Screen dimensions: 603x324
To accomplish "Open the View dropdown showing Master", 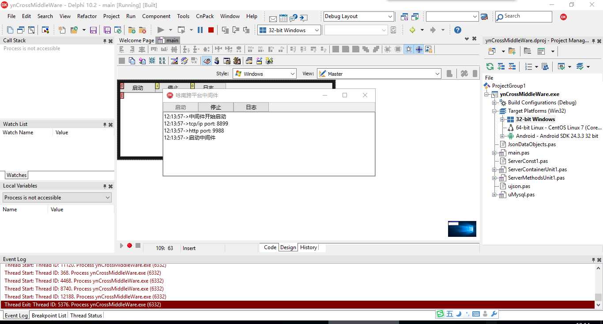I will (x=379, y=74).
